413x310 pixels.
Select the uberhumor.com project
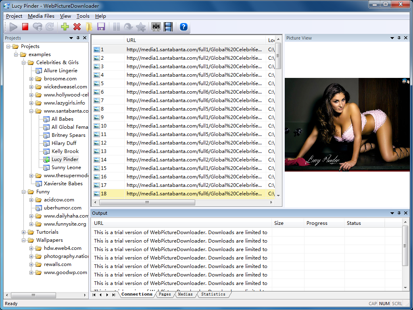click(63, 208)
